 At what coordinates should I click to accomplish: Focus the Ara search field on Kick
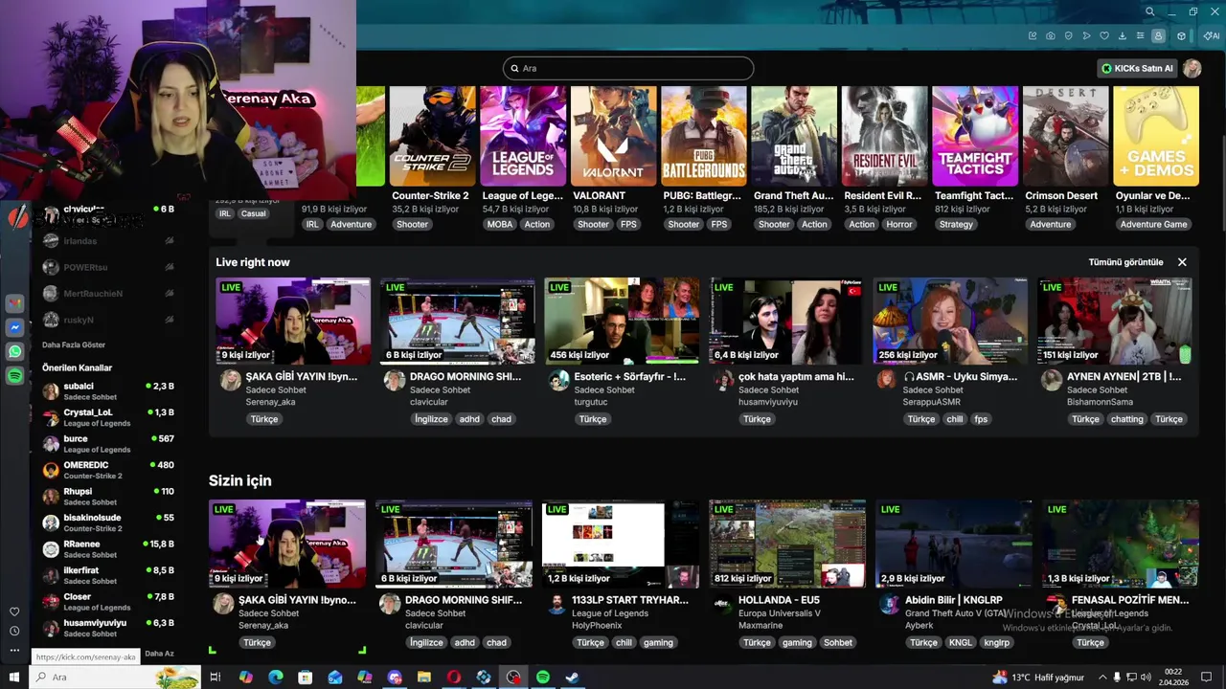[628, 68]
